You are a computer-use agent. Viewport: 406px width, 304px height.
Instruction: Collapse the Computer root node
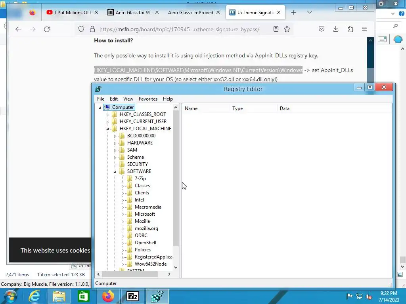click(x=100, y=108)
